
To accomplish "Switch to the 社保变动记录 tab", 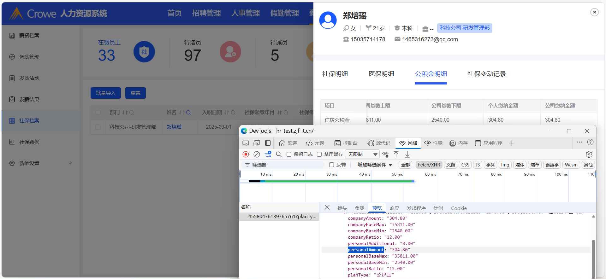I will (x=486, y=74).
